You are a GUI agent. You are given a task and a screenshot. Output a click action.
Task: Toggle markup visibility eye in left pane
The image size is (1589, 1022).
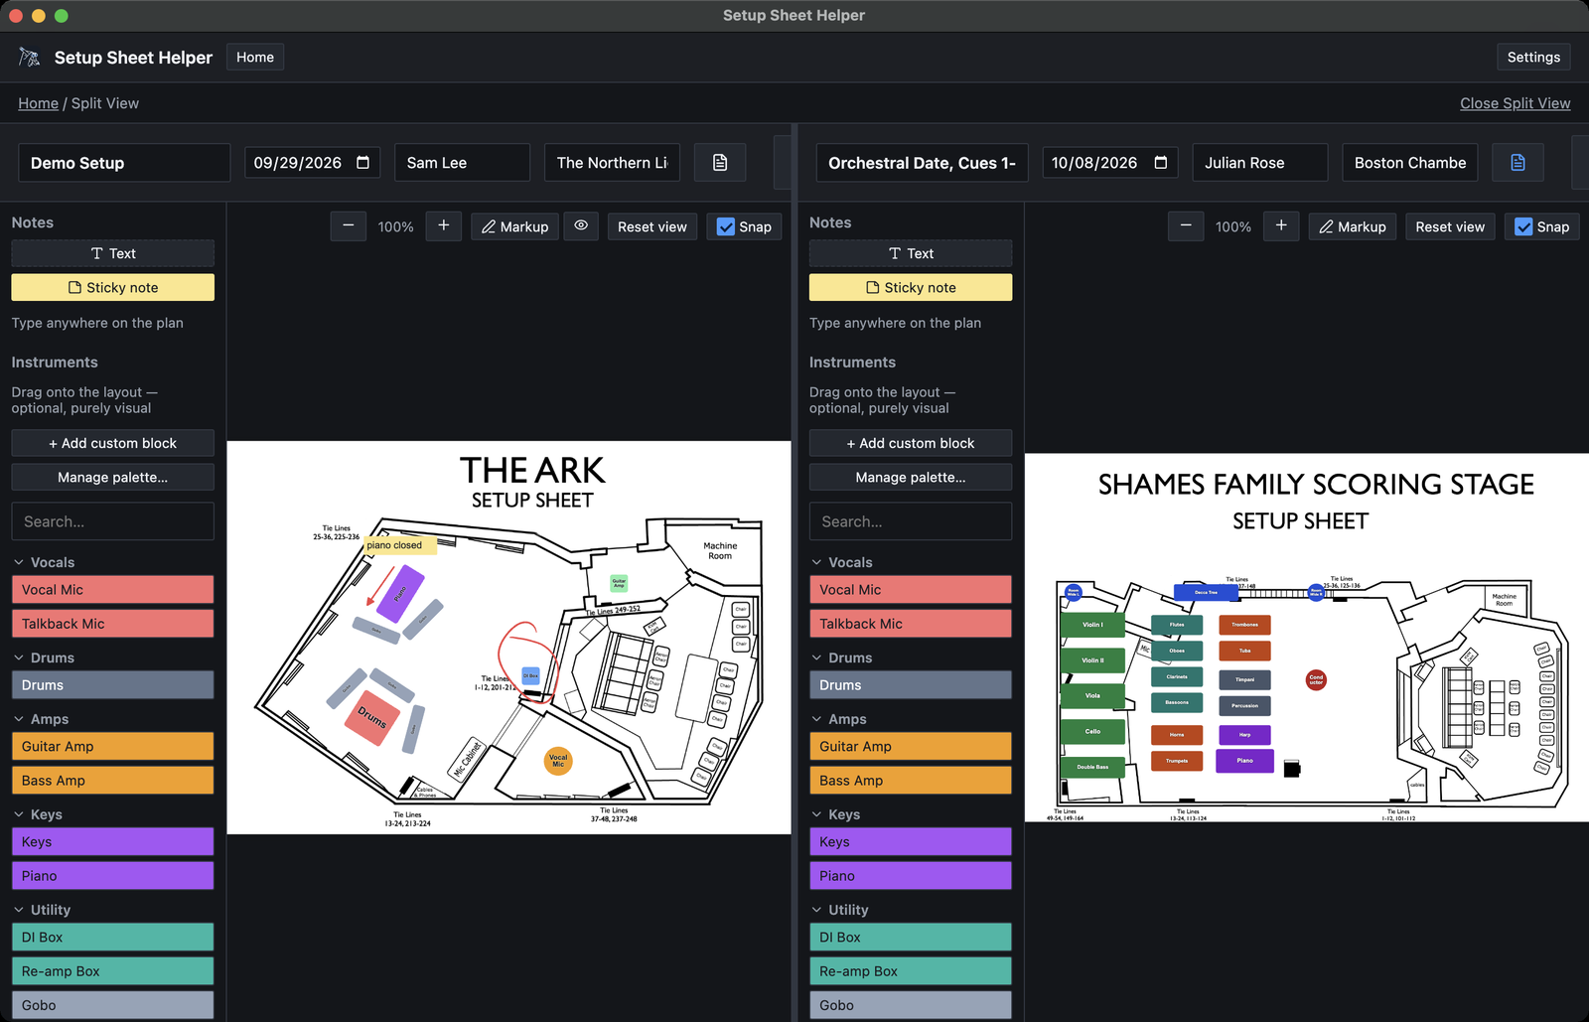(x=581, y=226)
